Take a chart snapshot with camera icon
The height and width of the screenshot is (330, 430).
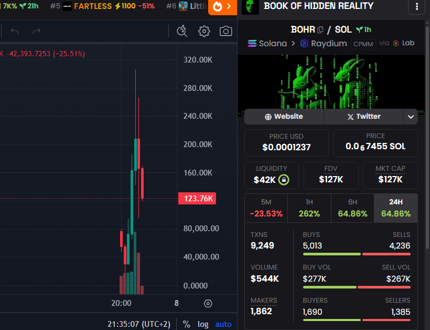tap(225, 31)
